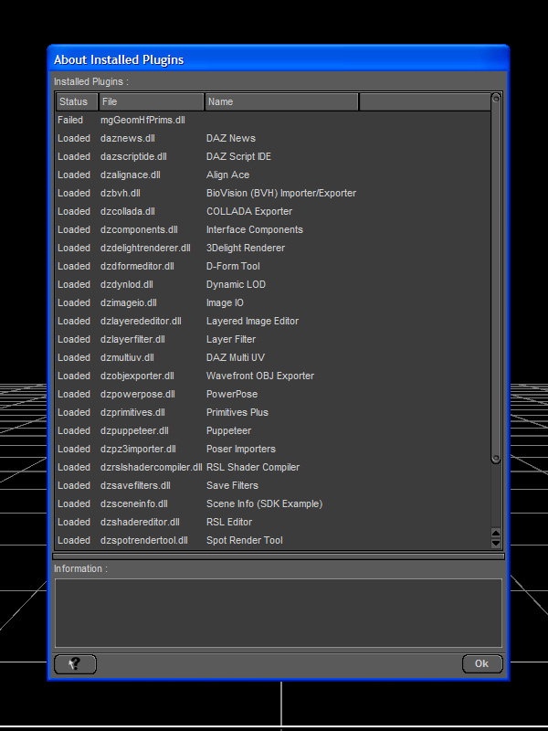The width and height of the screenshot is (548, 731).
Task: Select the Image IO row
Action: pos(273,302)
